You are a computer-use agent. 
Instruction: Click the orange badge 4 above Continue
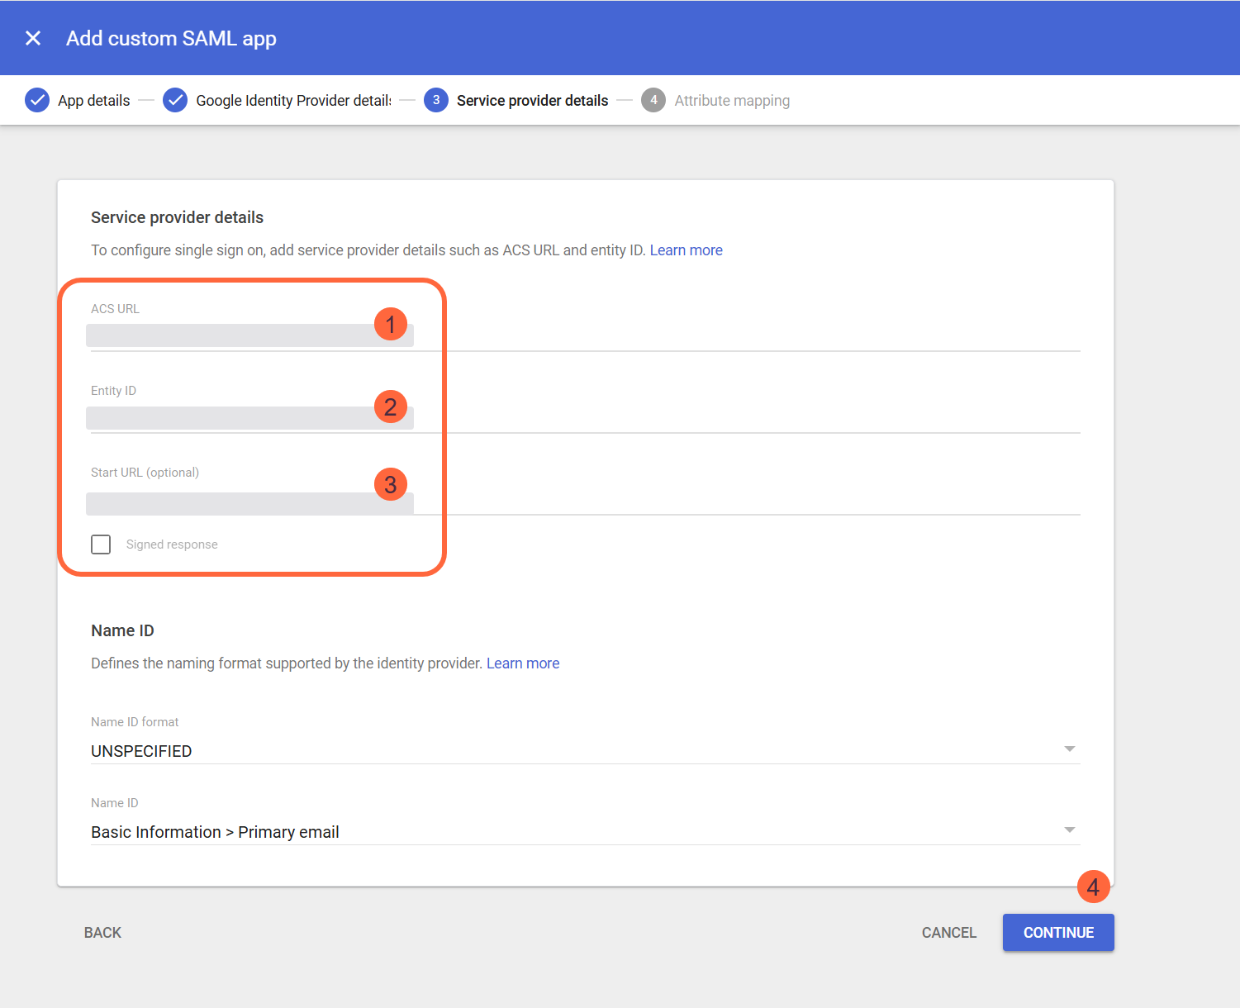(1093, 887)
